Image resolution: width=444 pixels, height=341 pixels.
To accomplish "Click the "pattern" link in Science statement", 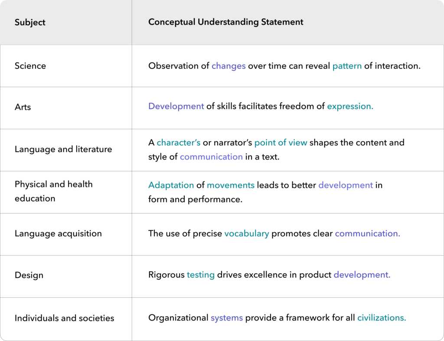I will pos(347,66).
